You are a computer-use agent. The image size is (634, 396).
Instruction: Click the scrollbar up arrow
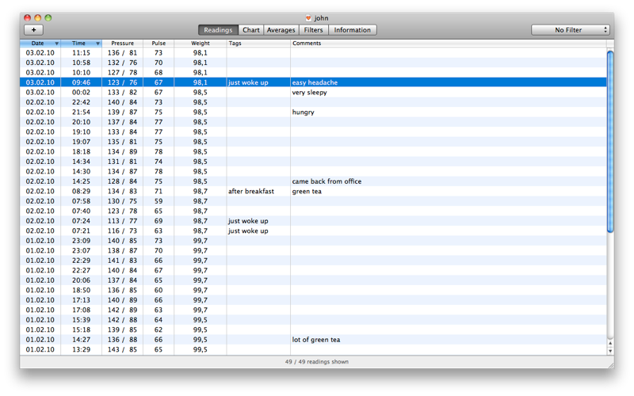[610, 343]
